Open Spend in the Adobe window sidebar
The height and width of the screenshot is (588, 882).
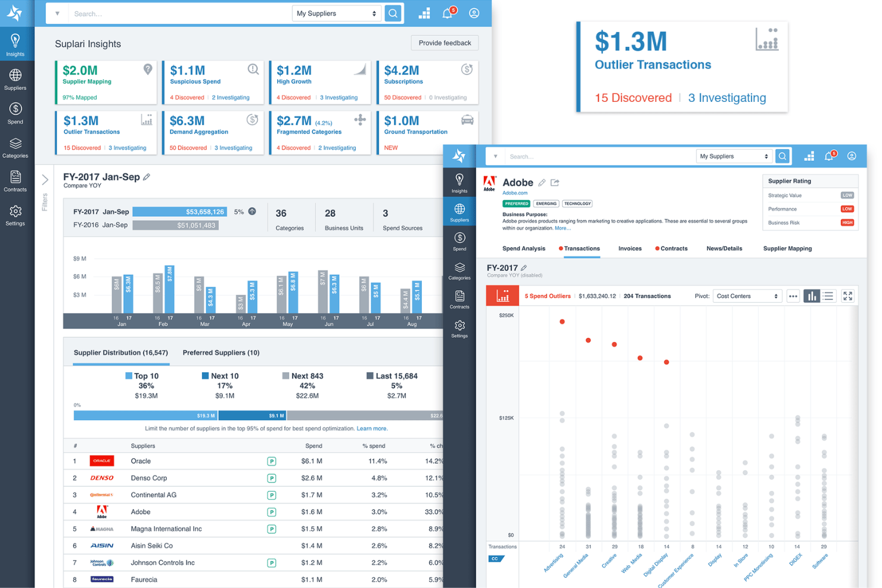[x=459, y=241]
